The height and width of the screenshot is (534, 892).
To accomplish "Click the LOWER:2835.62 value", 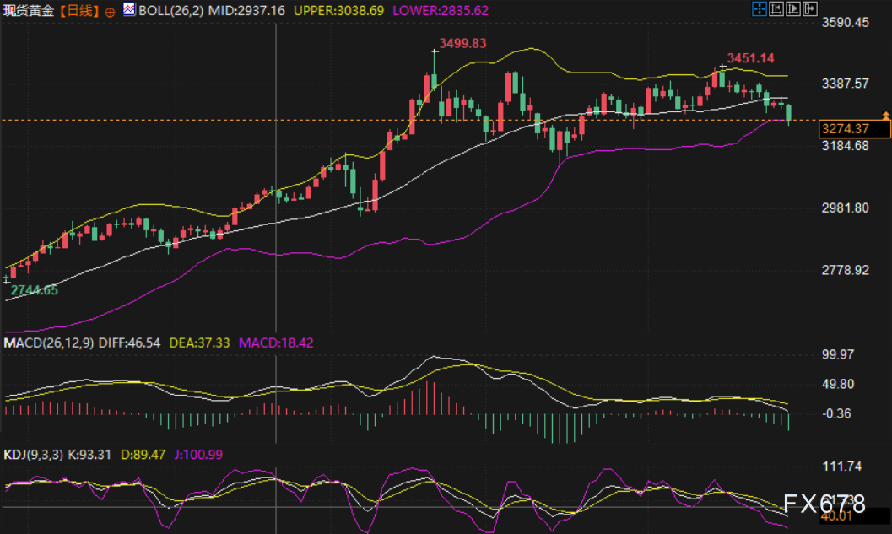I will point(441,11).
